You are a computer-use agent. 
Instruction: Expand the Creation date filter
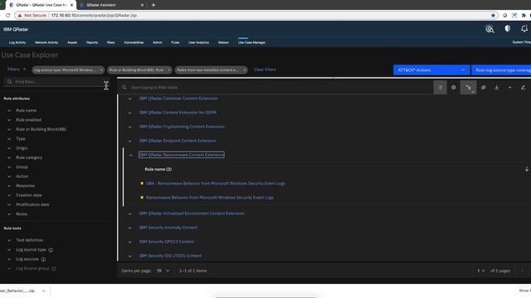pos(9,195)
